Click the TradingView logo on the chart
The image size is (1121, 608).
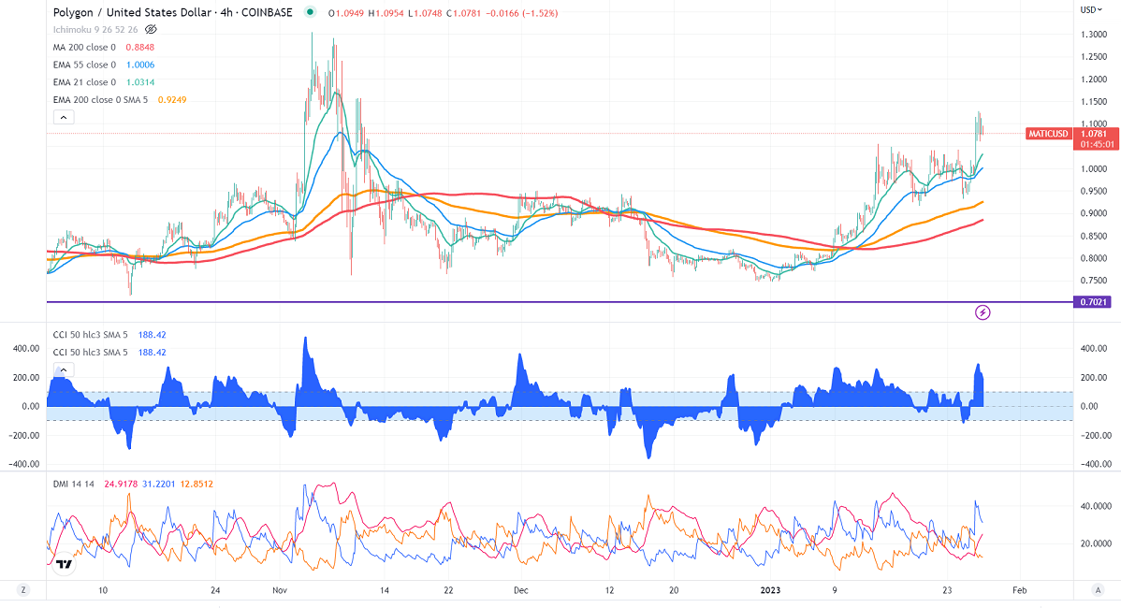click(x=65, y=564)
